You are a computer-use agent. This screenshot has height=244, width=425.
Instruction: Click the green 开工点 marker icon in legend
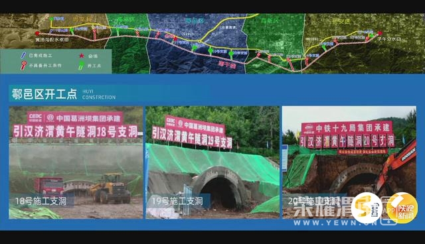pos(81,66)
